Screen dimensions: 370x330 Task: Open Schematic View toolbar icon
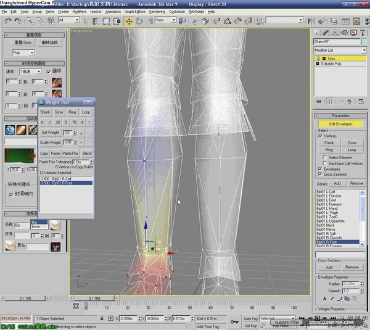point(356,21)
